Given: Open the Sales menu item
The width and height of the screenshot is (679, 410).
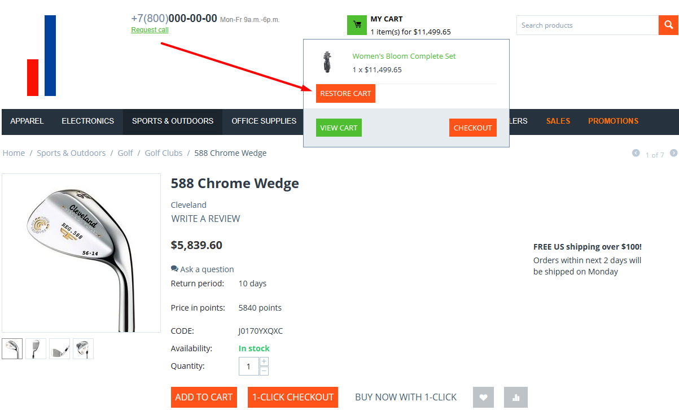Looking at the screenshot, I should pos(558,121).
